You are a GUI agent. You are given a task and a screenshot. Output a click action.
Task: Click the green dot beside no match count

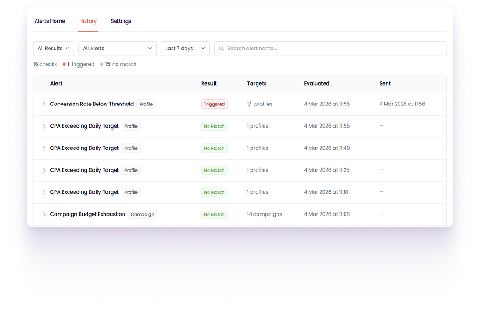point(102,65)
